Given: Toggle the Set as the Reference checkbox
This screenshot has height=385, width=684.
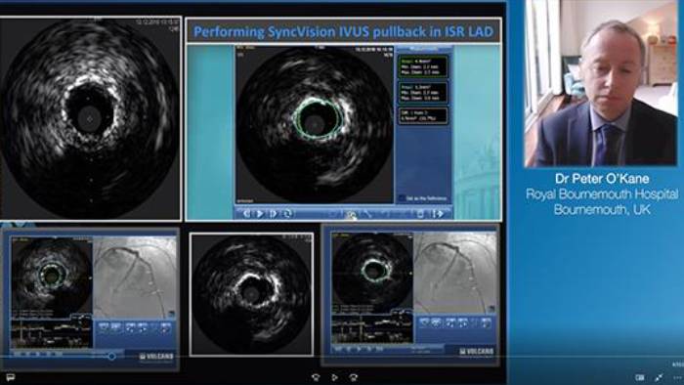Looking at the screenshot, I should (402, 198).
